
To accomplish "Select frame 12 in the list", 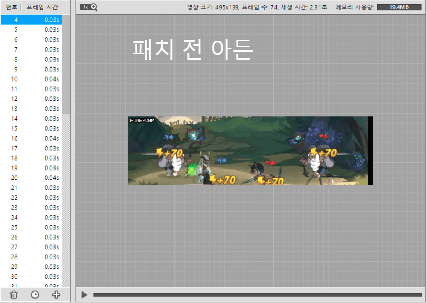I will [31, 99].
